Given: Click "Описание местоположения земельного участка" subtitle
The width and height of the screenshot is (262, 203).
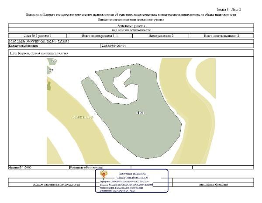Looking at the screenshot, I should (131, 20).
